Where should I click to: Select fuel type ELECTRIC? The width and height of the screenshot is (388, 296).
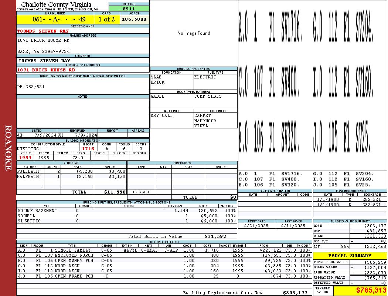point(205,77)
